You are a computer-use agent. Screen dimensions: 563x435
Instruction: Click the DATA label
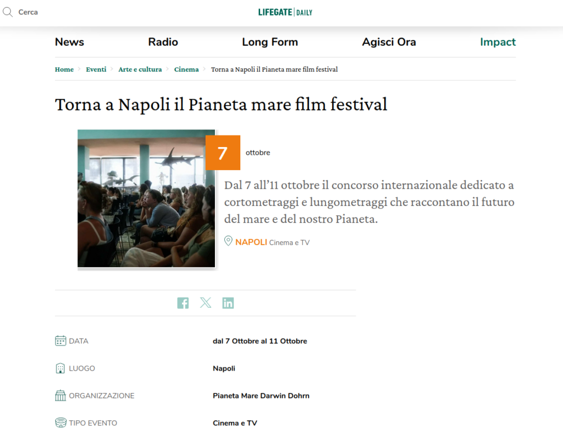click(x=79, y=341)
